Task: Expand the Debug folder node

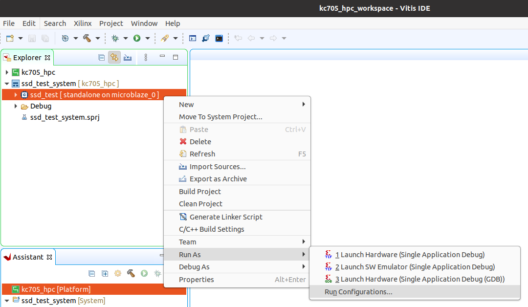Action: (x=16, y=106)
